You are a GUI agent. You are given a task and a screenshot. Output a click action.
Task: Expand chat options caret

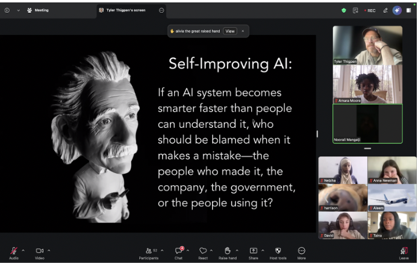point(188,250)
